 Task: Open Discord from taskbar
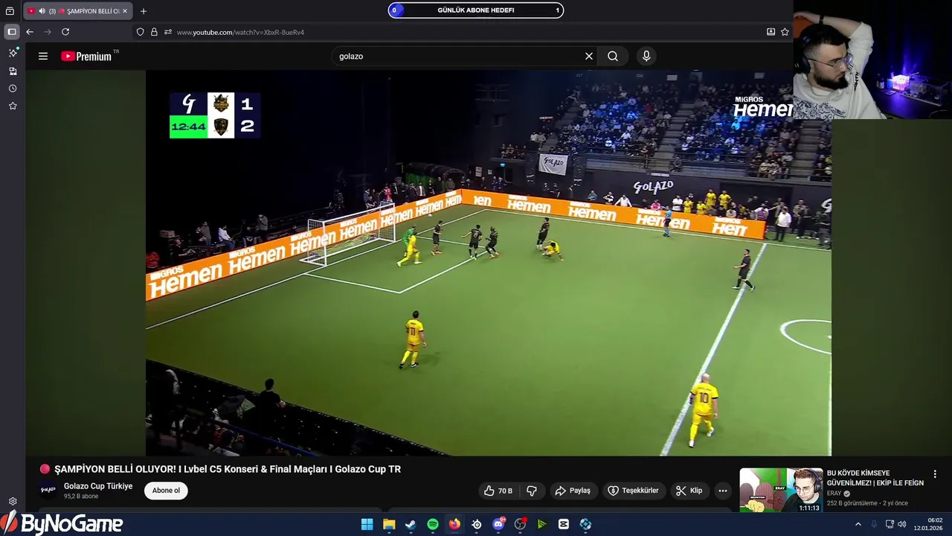coord(498,524)
